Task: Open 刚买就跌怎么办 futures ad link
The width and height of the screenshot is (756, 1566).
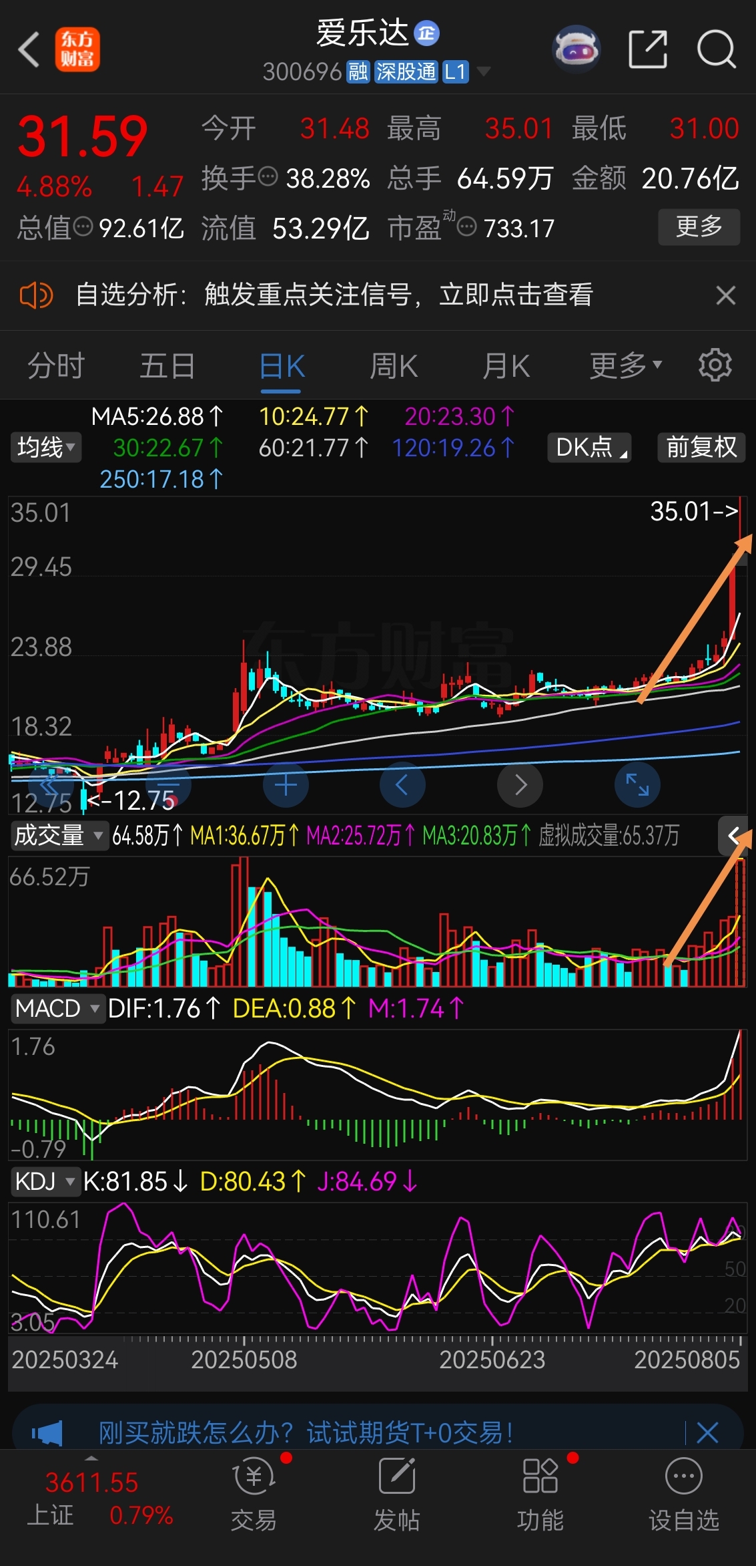Action: (306, 1432)
